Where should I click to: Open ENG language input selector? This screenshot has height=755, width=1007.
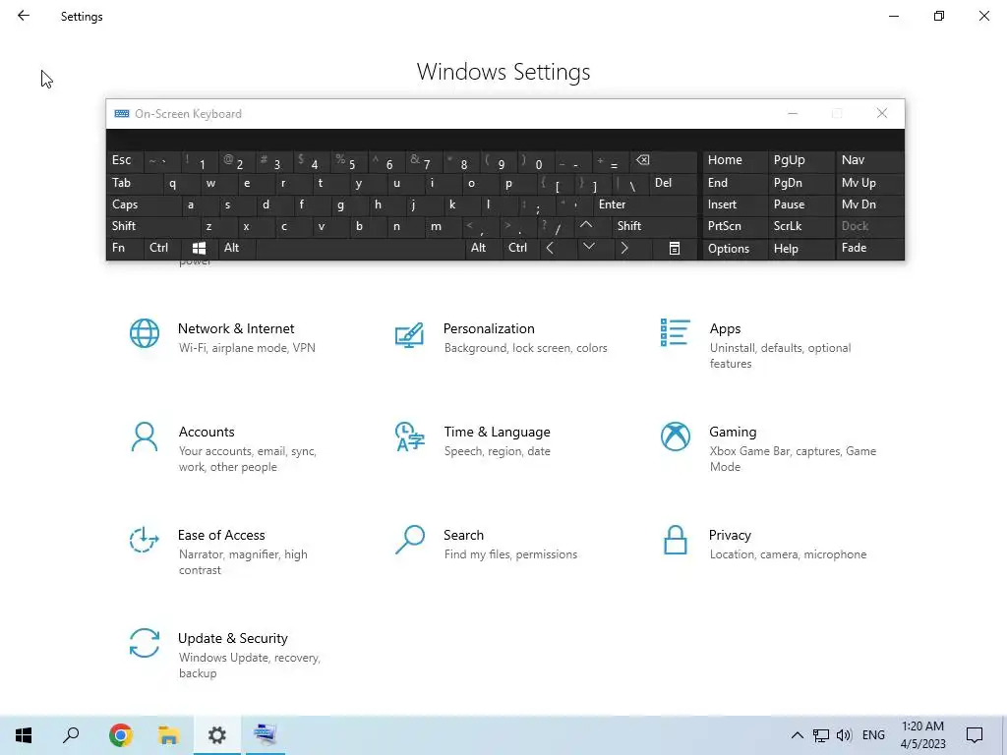tap(873, 735)
